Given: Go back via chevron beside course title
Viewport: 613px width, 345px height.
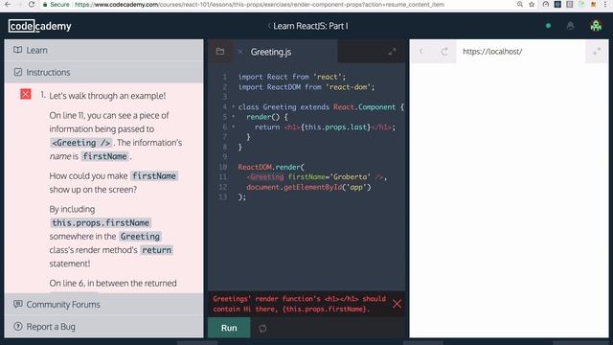Looking at the screenshot, I should (x=269, y=26).
